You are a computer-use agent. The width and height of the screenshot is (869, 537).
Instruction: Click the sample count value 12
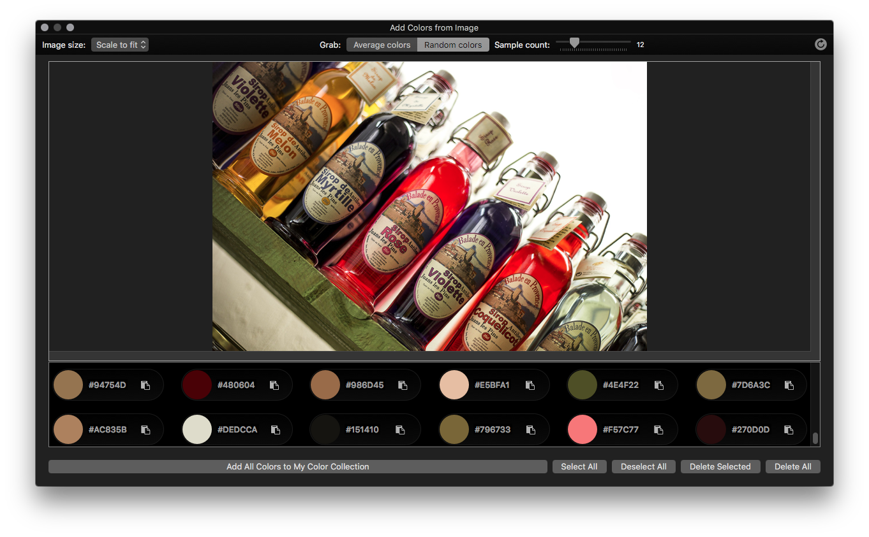pos(641,45)
